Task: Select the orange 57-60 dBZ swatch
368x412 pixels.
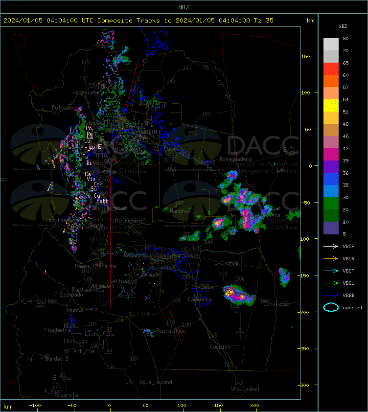Action: tap(331, 81)
